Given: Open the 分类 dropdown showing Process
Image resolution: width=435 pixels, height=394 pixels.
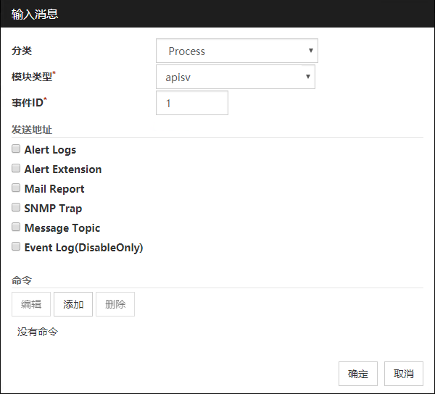Looking at the screenshot, I should pyautogui.click(x=236, y=51).
